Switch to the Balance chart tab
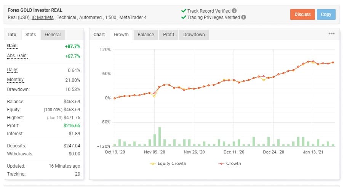 pyautogui.click(x=146, y=35)
